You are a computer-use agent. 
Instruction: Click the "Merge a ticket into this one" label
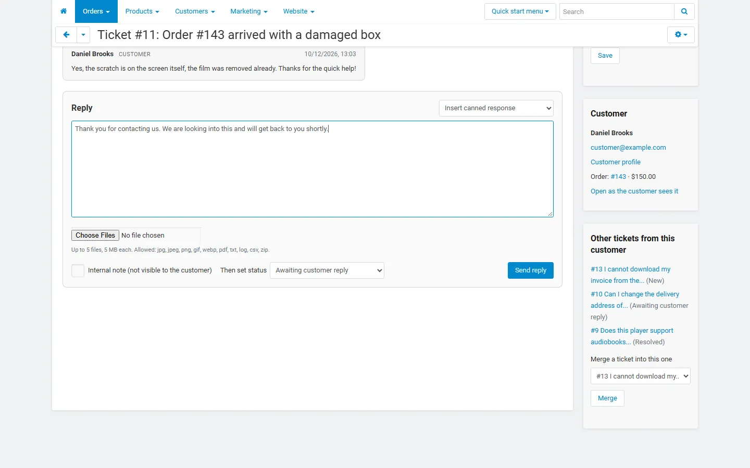coord(631,359)
